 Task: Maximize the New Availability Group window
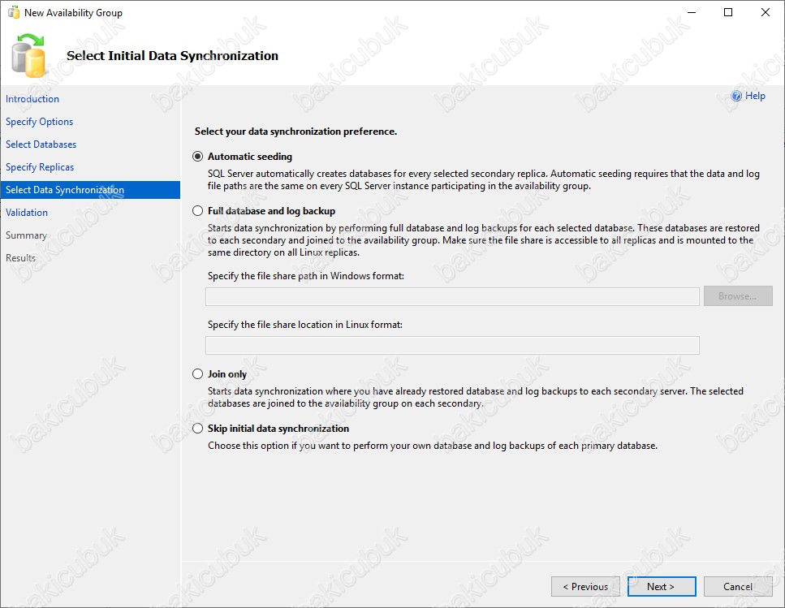[x=728, y=12]
